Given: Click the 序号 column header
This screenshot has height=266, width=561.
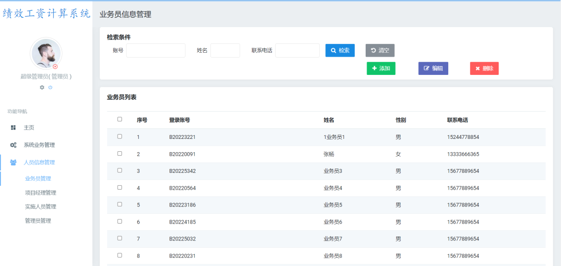Looking at the screenshot, I should (x=142, y=120).
